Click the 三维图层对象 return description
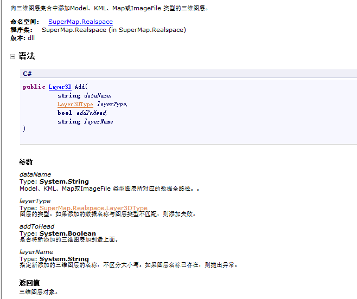Viewport: 357px width, 299px height. (x=38, y=292)
